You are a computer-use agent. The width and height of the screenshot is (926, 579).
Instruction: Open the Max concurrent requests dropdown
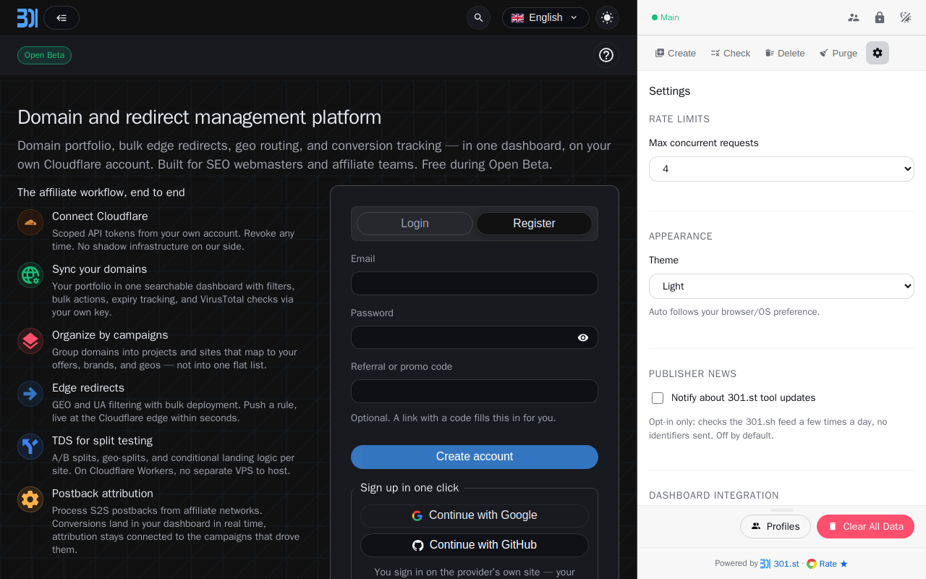(781, 169)
